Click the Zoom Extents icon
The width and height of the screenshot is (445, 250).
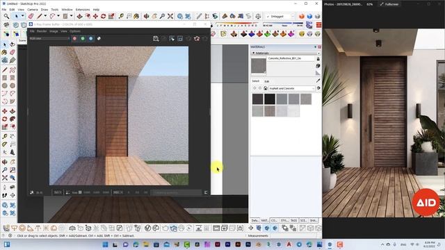point(170,16)
